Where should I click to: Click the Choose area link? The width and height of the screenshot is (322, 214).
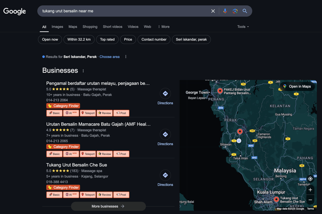109,57
